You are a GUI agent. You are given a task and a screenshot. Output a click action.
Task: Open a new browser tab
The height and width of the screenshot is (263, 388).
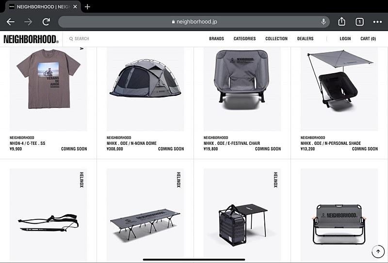point(87,7)
